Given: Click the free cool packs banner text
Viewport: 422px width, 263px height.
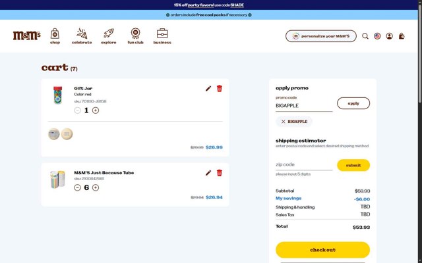Looking at the screenshot, I should 211,15.
